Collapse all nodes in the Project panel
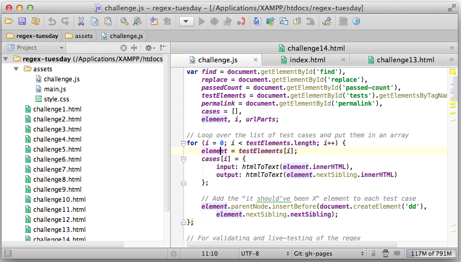The width and height of the screenshot is (461, 262). (x=134, y=48)
